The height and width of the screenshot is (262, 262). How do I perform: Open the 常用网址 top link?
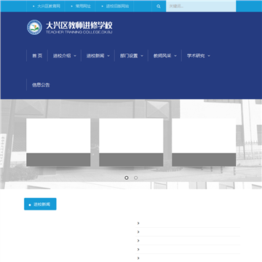click(x=83, y=7)
